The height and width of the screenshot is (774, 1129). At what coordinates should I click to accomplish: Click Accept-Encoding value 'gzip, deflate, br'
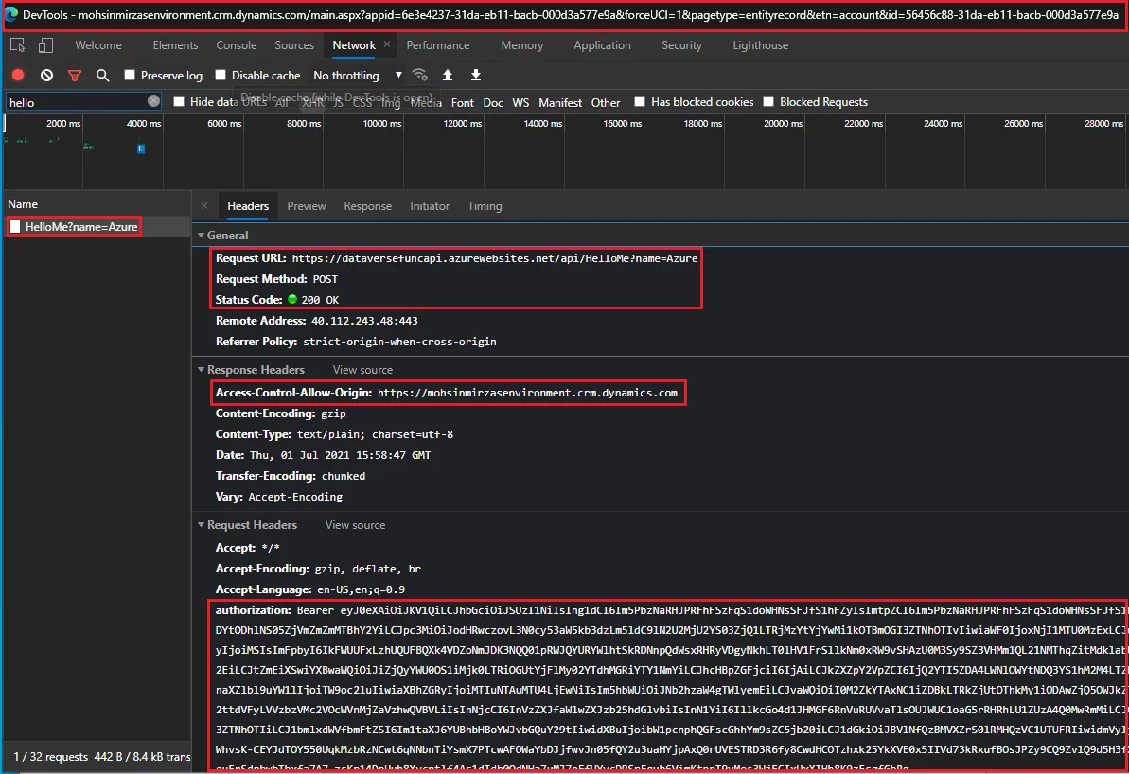[368, 568]
